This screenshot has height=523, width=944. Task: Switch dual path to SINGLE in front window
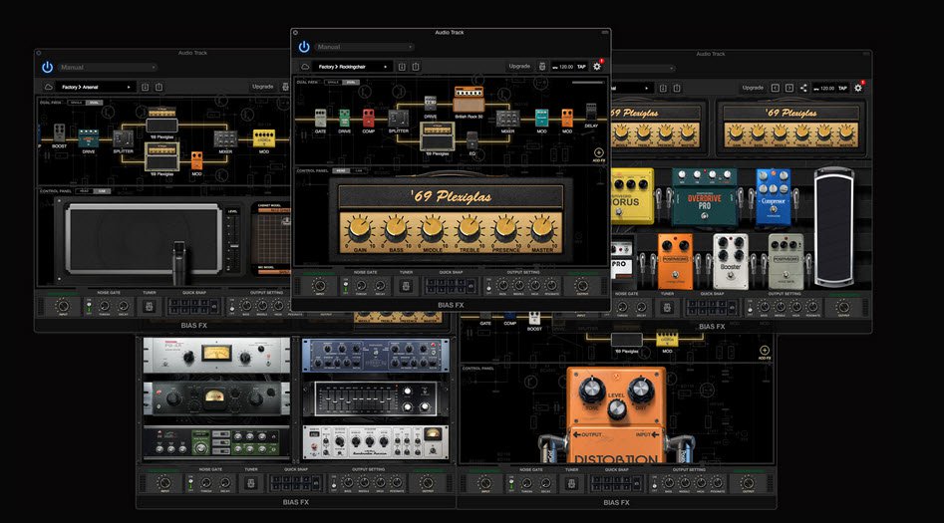coord(333,82)
